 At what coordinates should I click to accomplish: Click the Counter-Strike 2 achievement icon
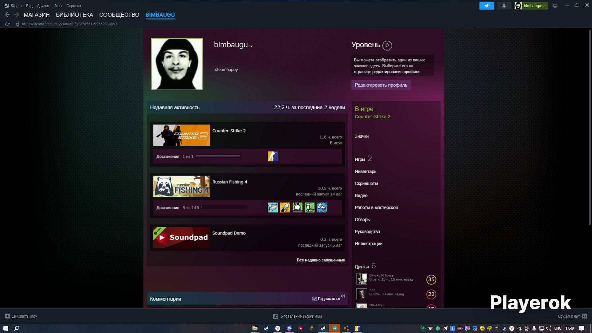(273, 157)
